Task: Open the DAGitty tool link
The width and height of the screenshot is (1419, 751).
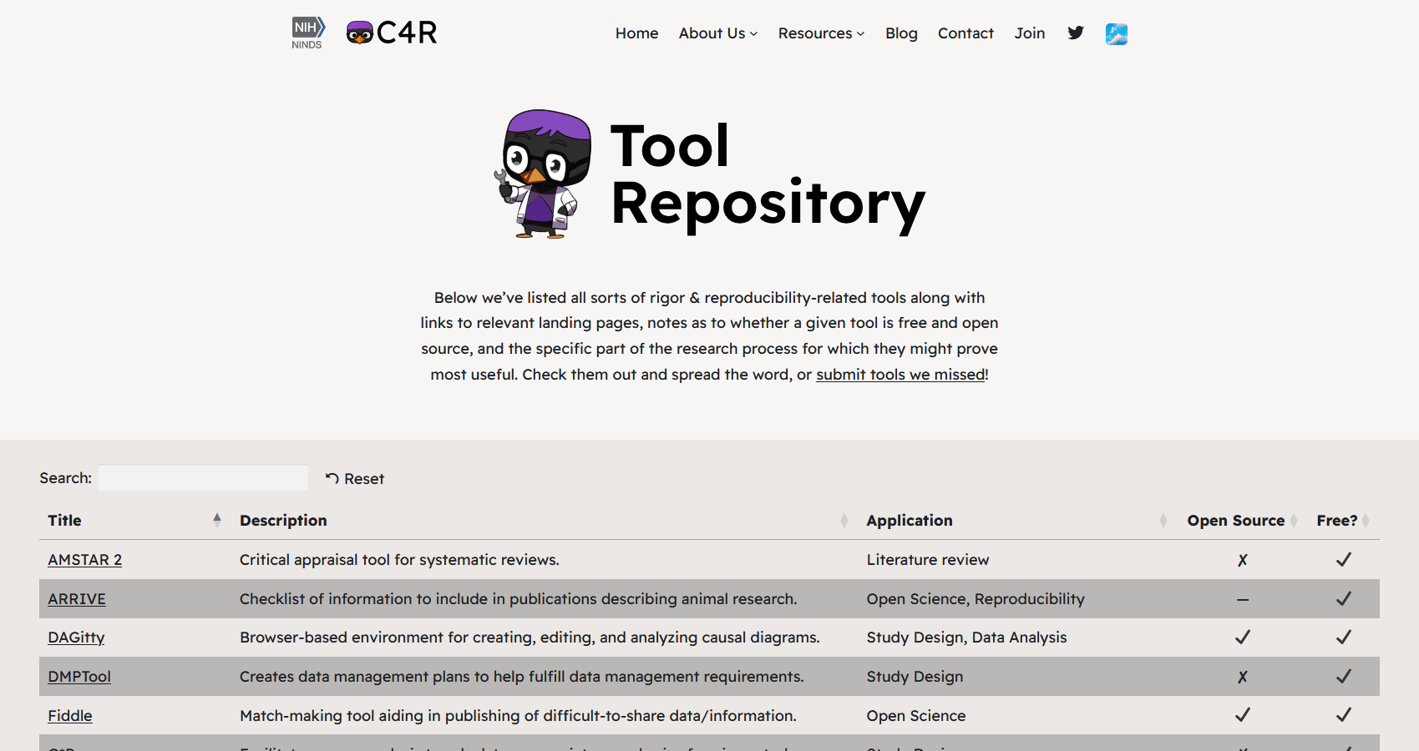Action: point(76,638)
